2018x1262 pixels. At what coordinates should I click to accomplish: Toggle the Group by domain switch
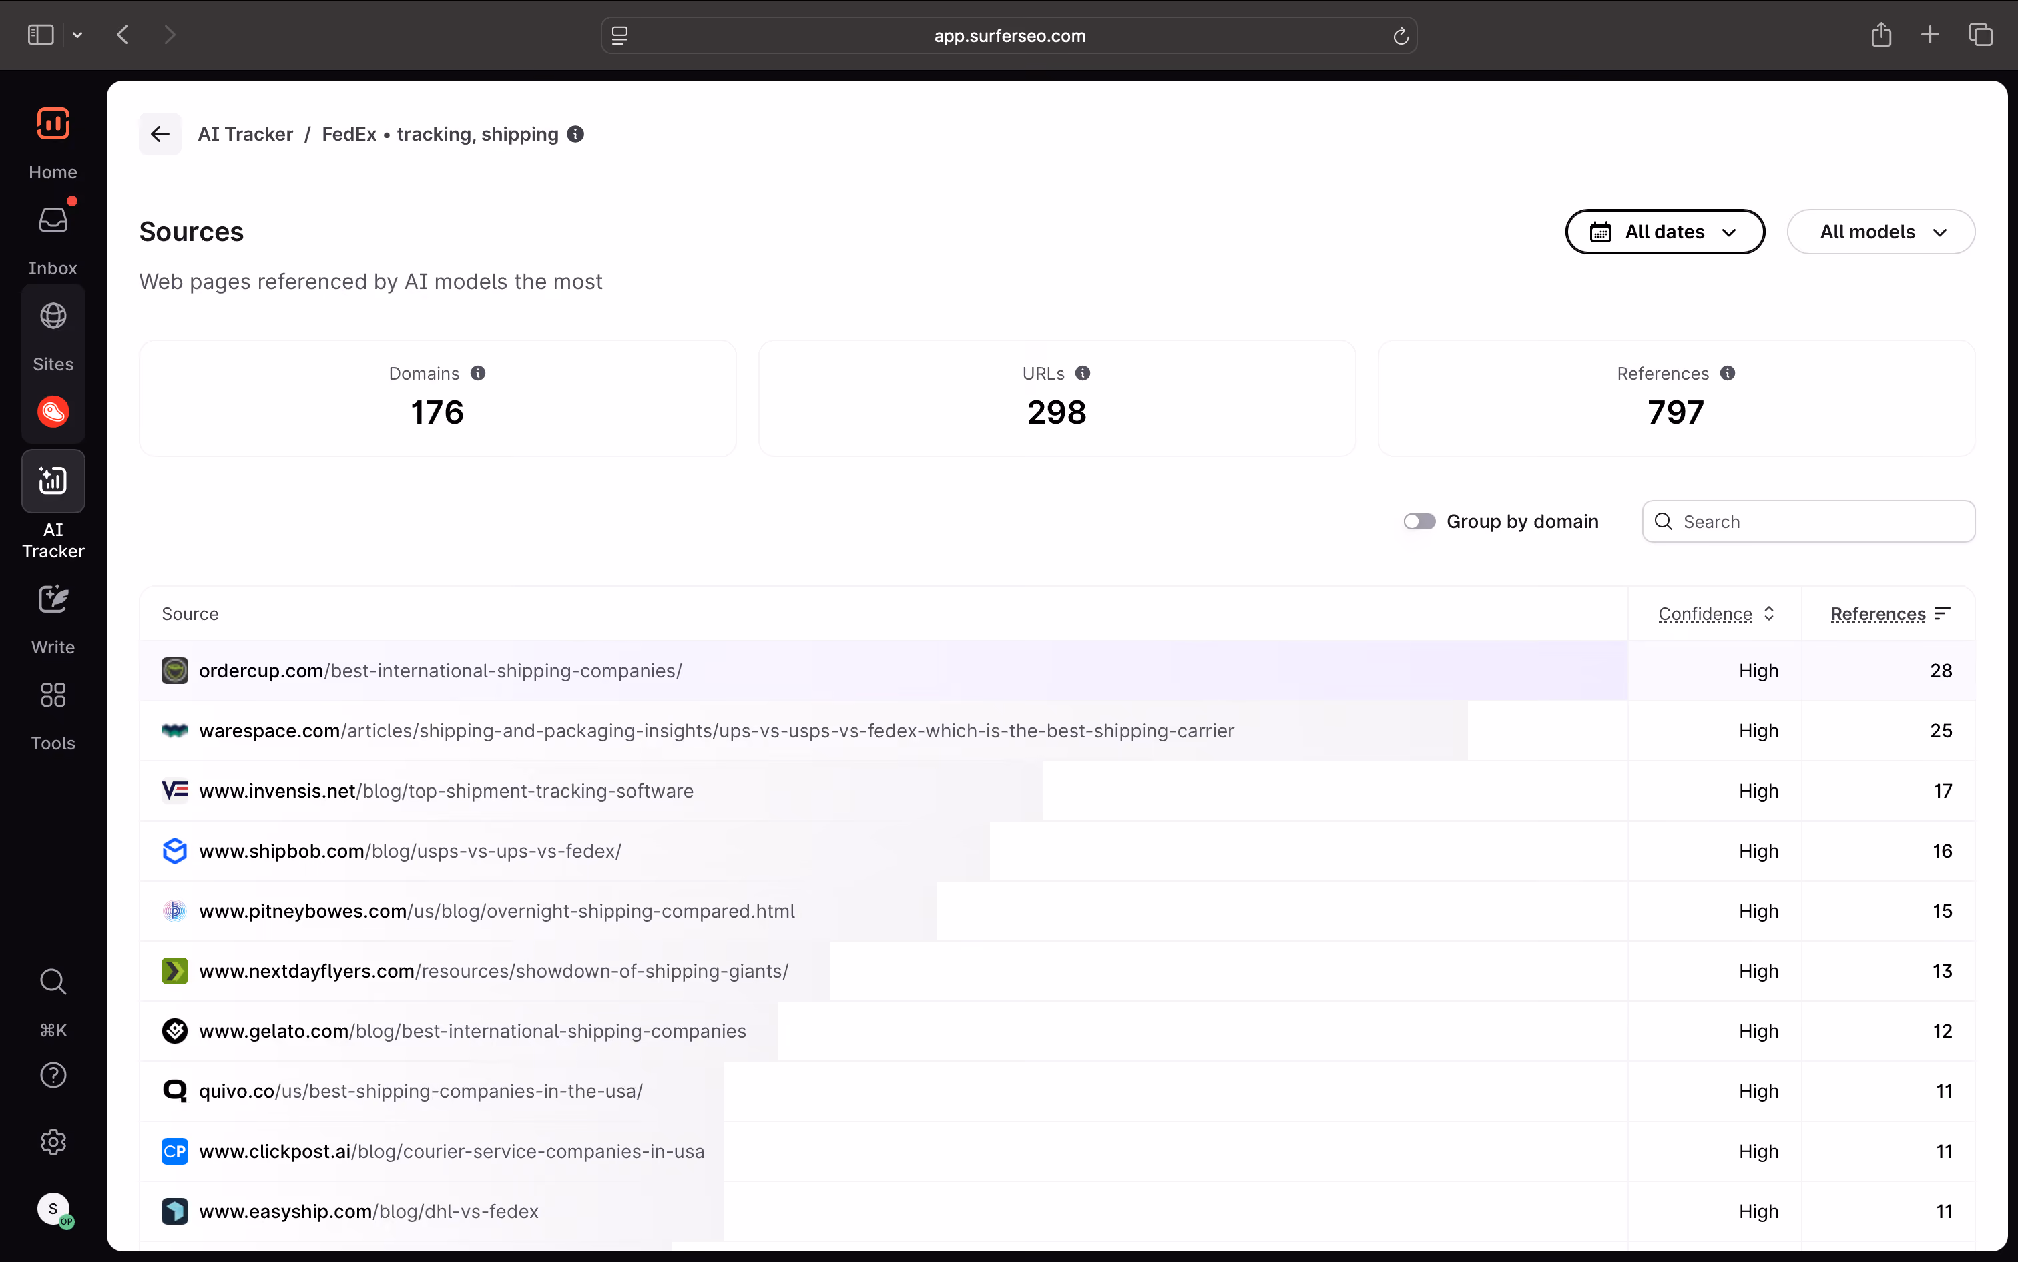coord(1419,522)
